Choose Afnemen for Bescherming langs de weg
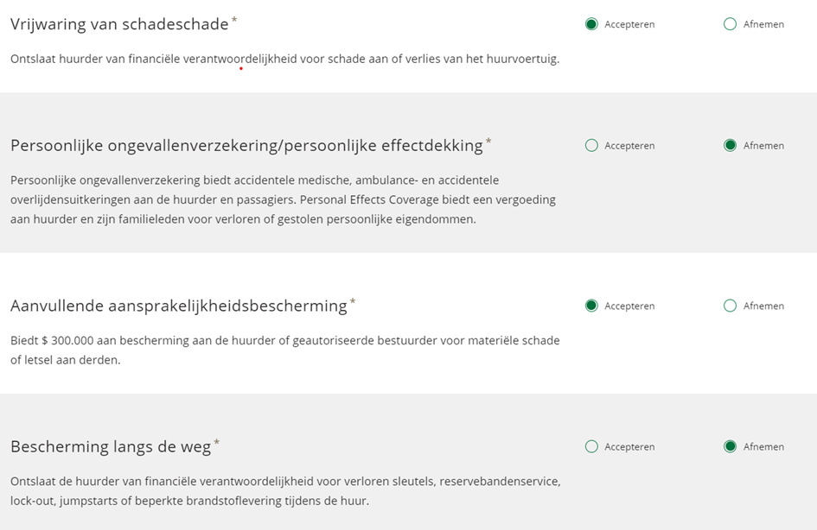Viewport: 817px width, 530px height. click(730, 446)
